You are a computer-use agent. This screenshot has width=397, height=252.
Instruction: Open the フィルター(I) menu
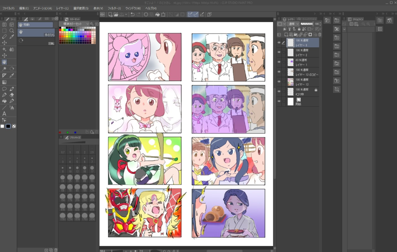[114, 8]
